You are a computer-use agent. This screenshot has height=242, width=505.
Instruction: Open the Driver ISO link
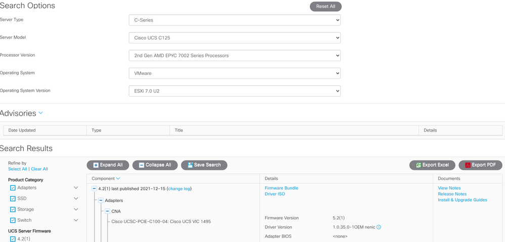(x=274, y=194)
